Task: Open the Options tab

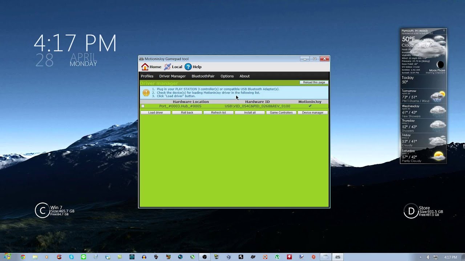Action: 227,76
